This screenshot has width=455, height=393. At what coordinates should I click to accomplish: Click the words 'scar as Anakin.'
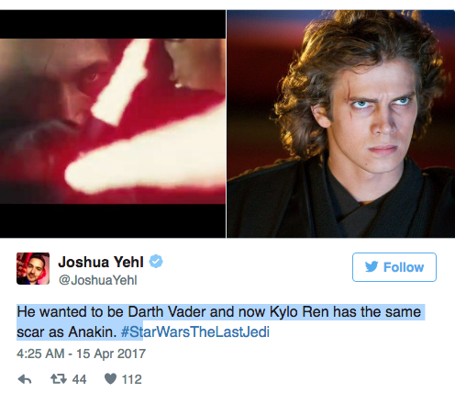[67, 332]
